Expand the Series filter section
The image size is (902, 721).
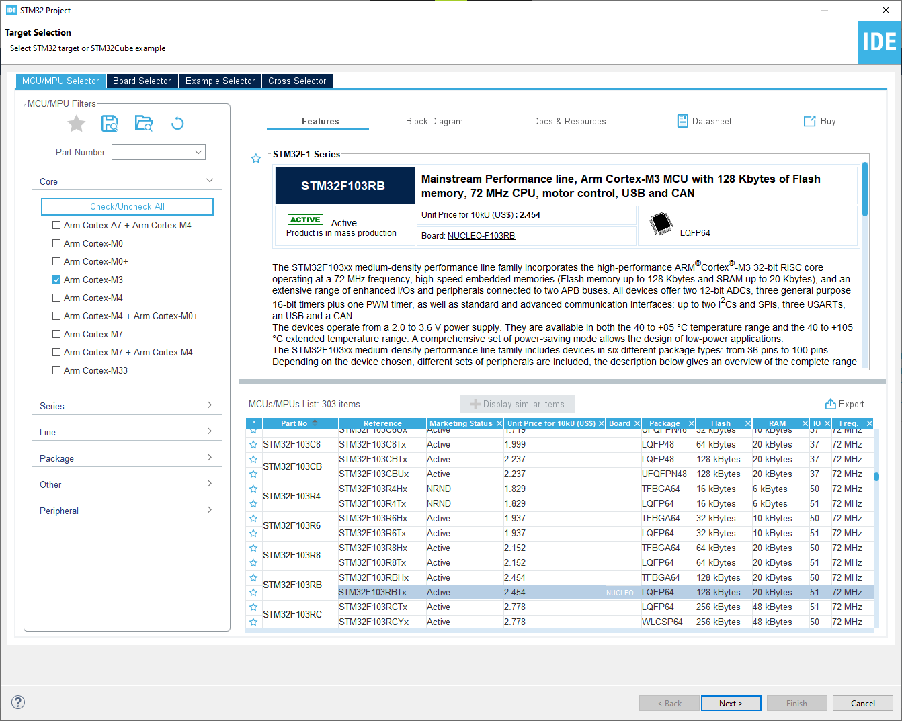coord(210,405)
